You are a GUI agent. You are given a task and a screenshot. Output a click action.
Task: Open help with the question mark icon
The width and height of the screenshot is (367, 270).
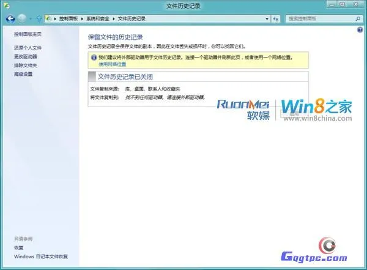point(360,30)
